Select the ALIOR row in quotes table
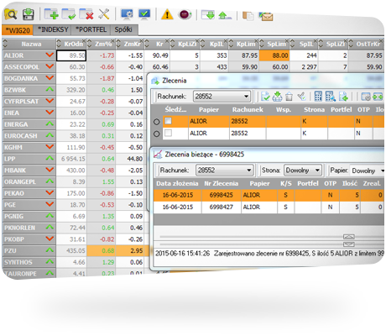Screen dimensions: 386x336 (x=193, y=55)
